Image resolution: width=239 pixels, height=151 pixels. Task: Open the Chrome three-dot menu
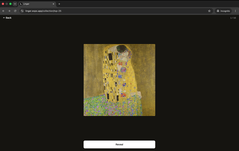pyautogui.click(x=235, y=11)
